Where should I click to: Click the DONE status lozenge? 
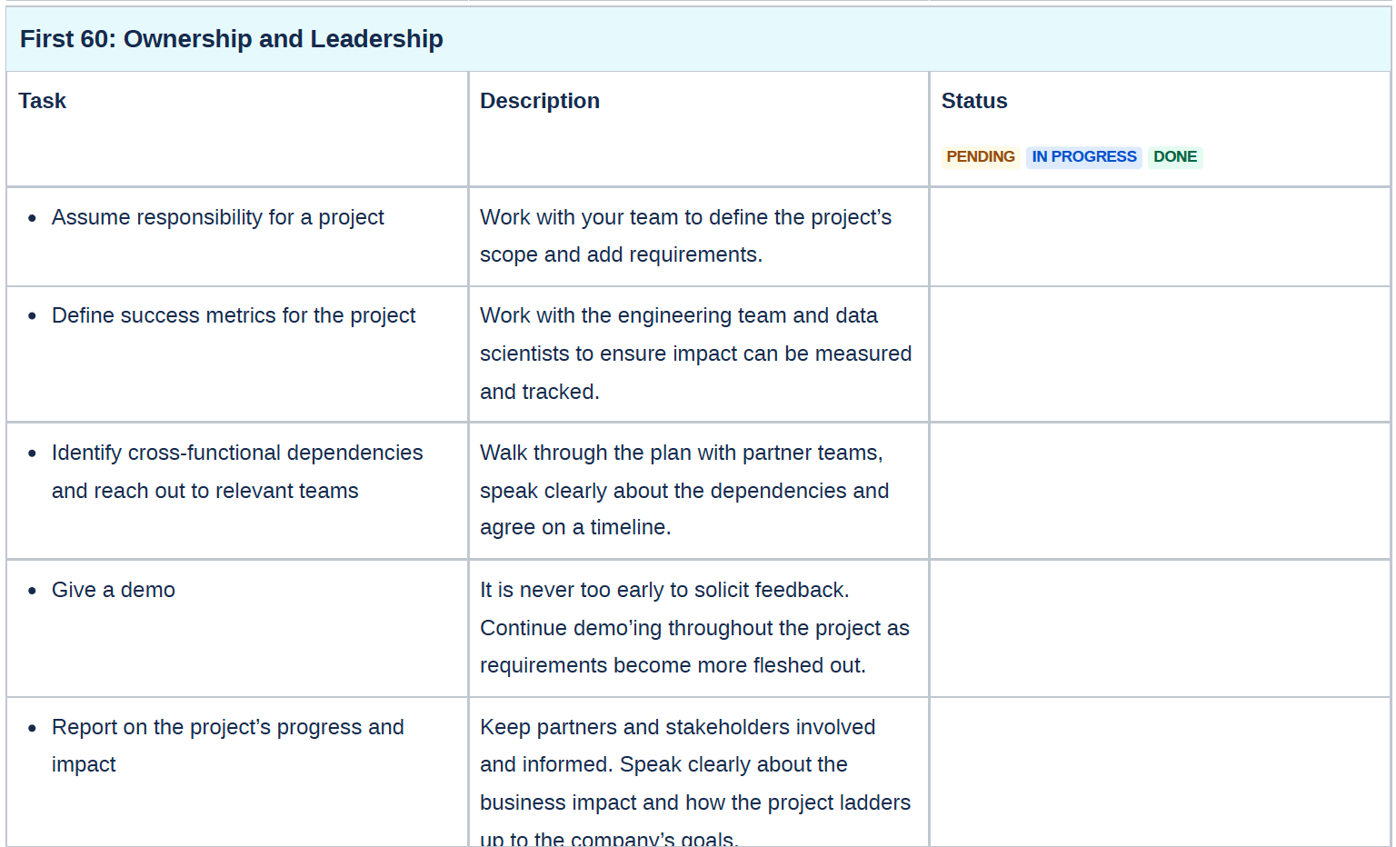point(1174,157)
